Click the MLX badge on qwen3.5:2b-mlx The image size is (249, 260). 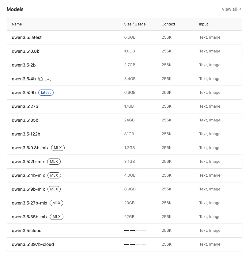pos(54,162)
